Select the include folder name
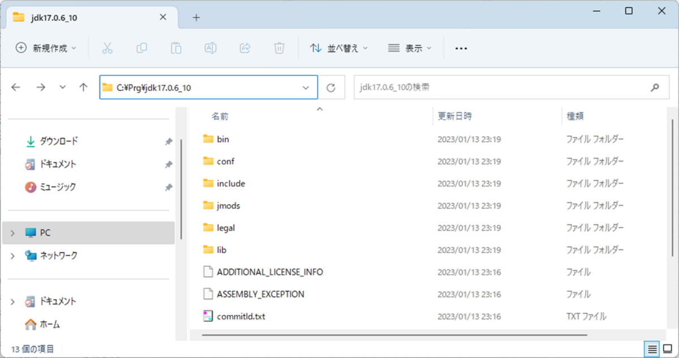 pyautogui.click(x=231, y=183)
